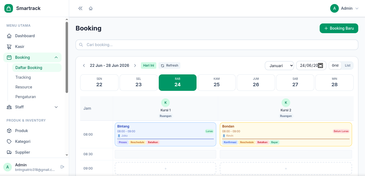Click Reschedule on Bondan booking

click(247, 142)
